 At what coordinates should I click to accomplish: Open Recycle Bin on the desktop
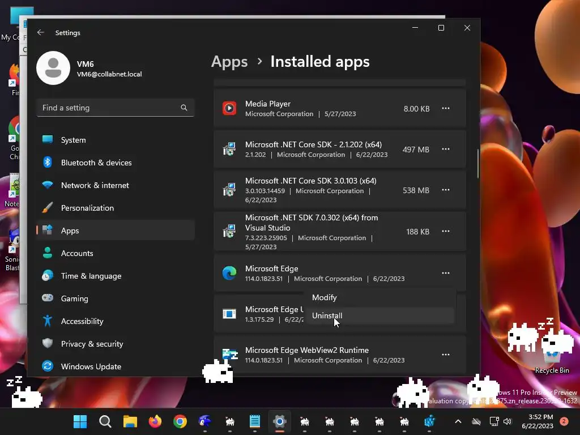(552, 361)
